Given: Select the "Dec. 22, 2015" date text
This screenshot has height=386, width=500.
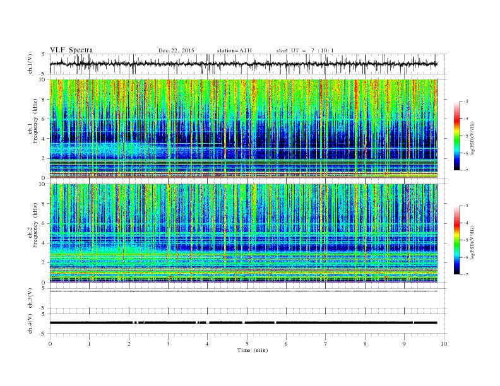Looking at the screenshot, I should [176, 50].
